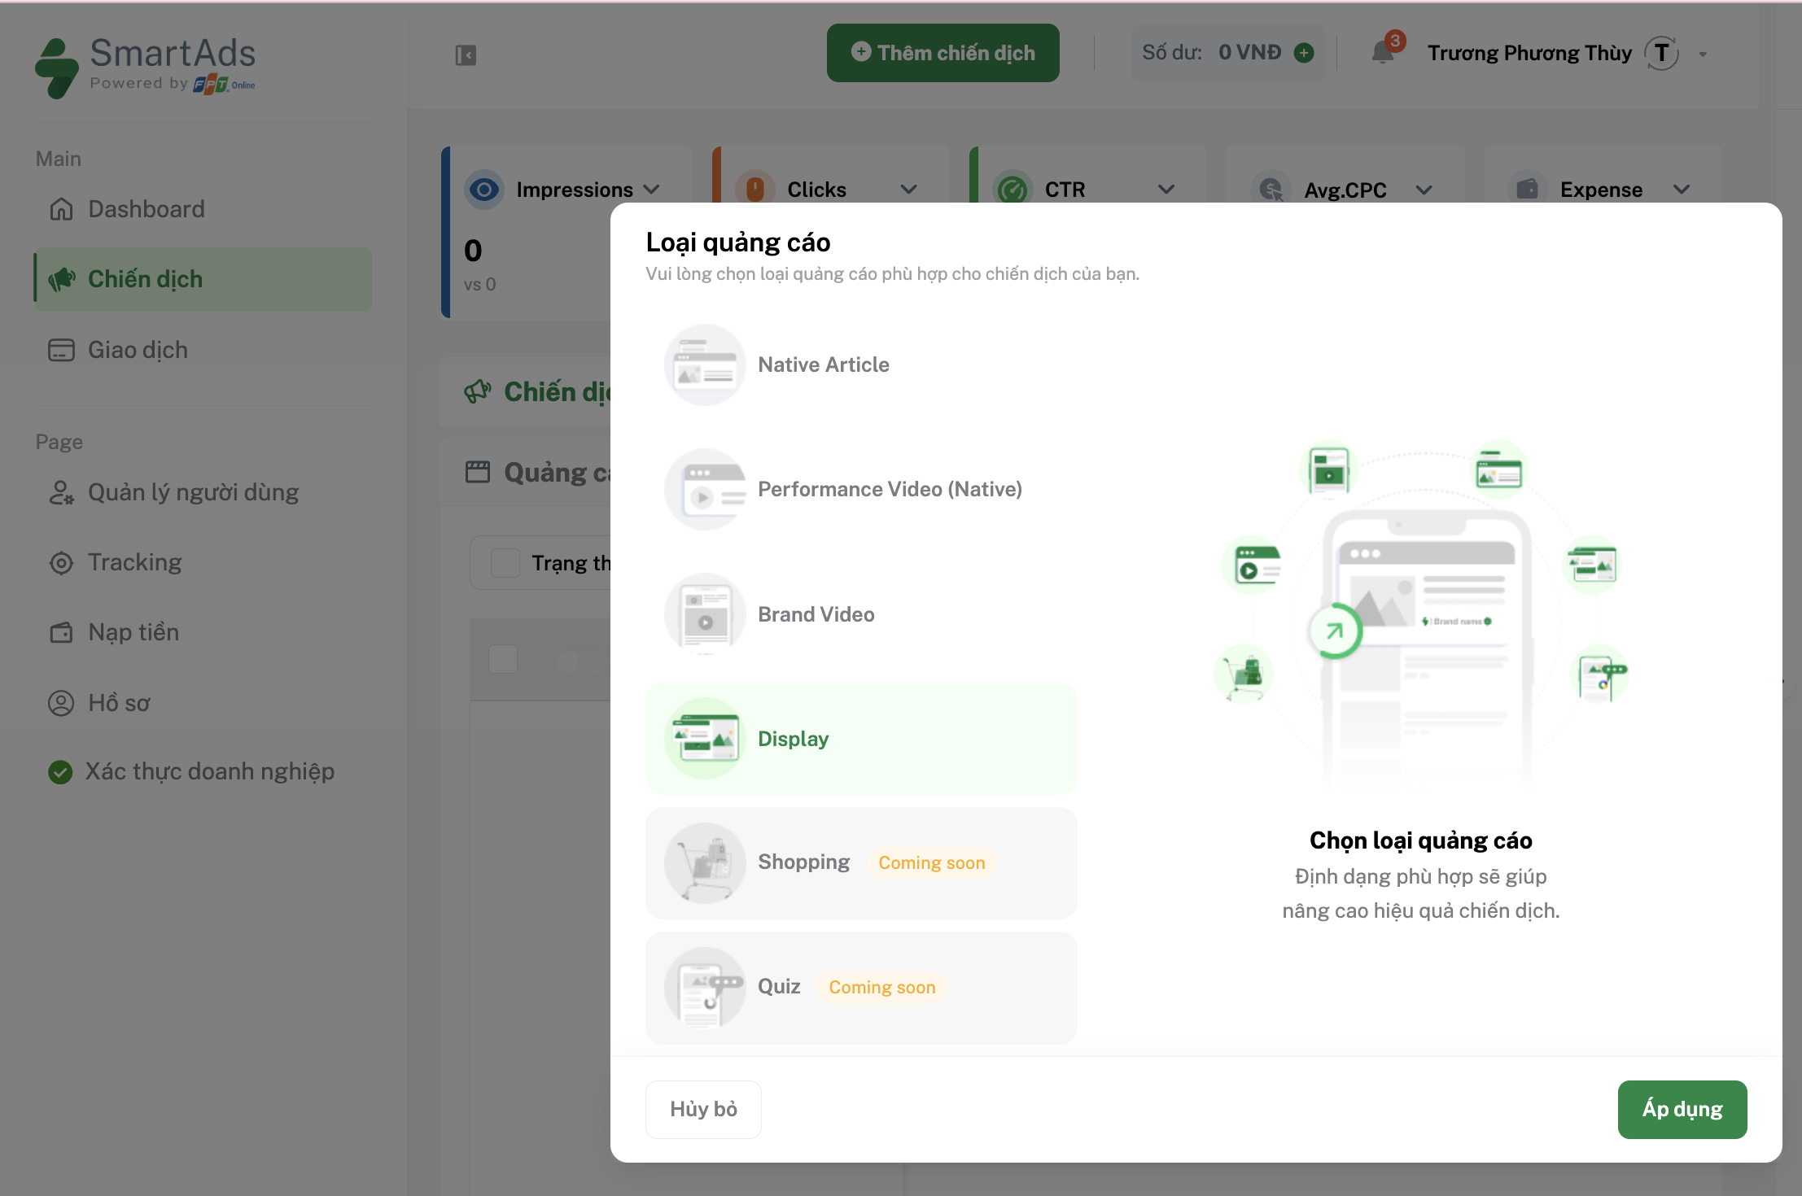Open the notifications bell
This screenshot has height=1196, width=1802.
(x=1382, y=52)
